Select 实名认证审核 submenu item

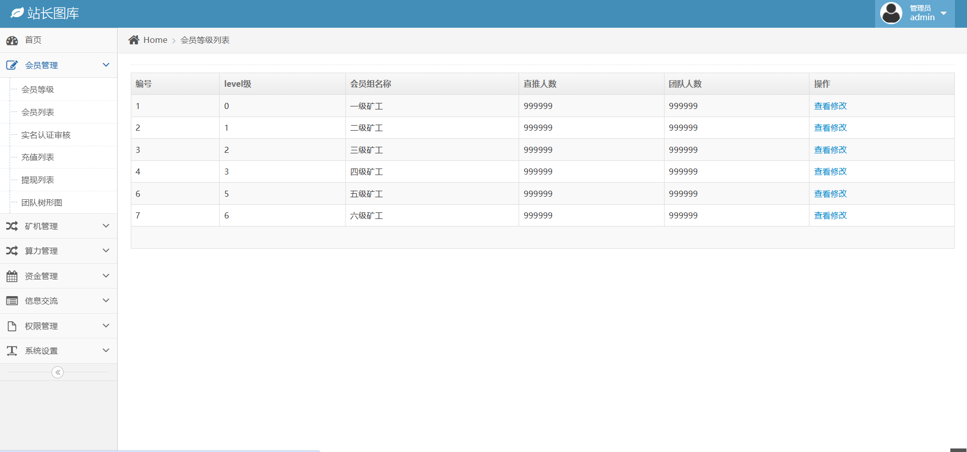pyautogui.click(x=46, y=135)
